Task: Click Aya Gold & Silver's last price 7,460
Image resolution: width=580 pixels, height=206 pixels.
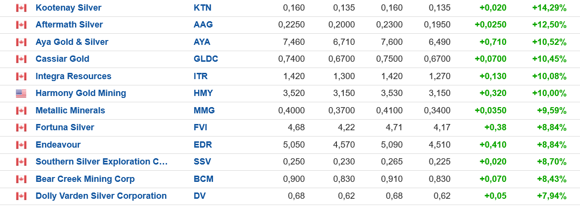Action: [x=293, y=42]
